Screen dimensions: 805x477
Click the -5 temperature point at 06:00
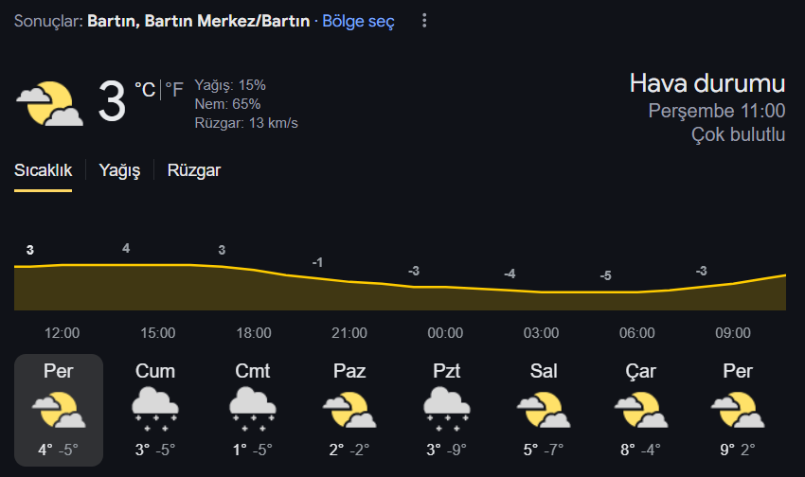tap(606, 276)
